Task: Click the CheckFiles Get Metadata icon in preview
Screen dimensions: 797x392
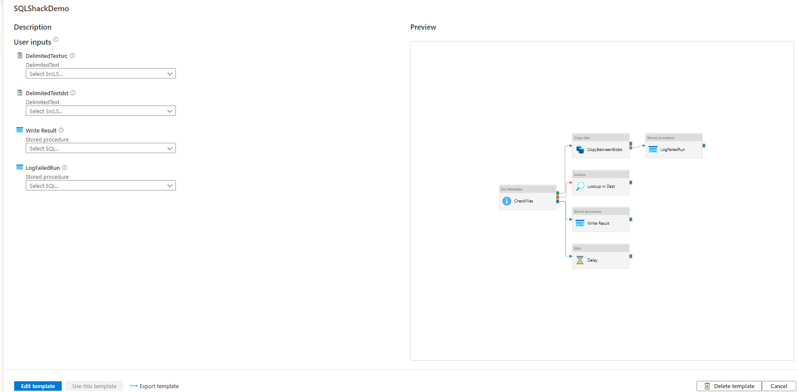Action: (x=507, y=201)
